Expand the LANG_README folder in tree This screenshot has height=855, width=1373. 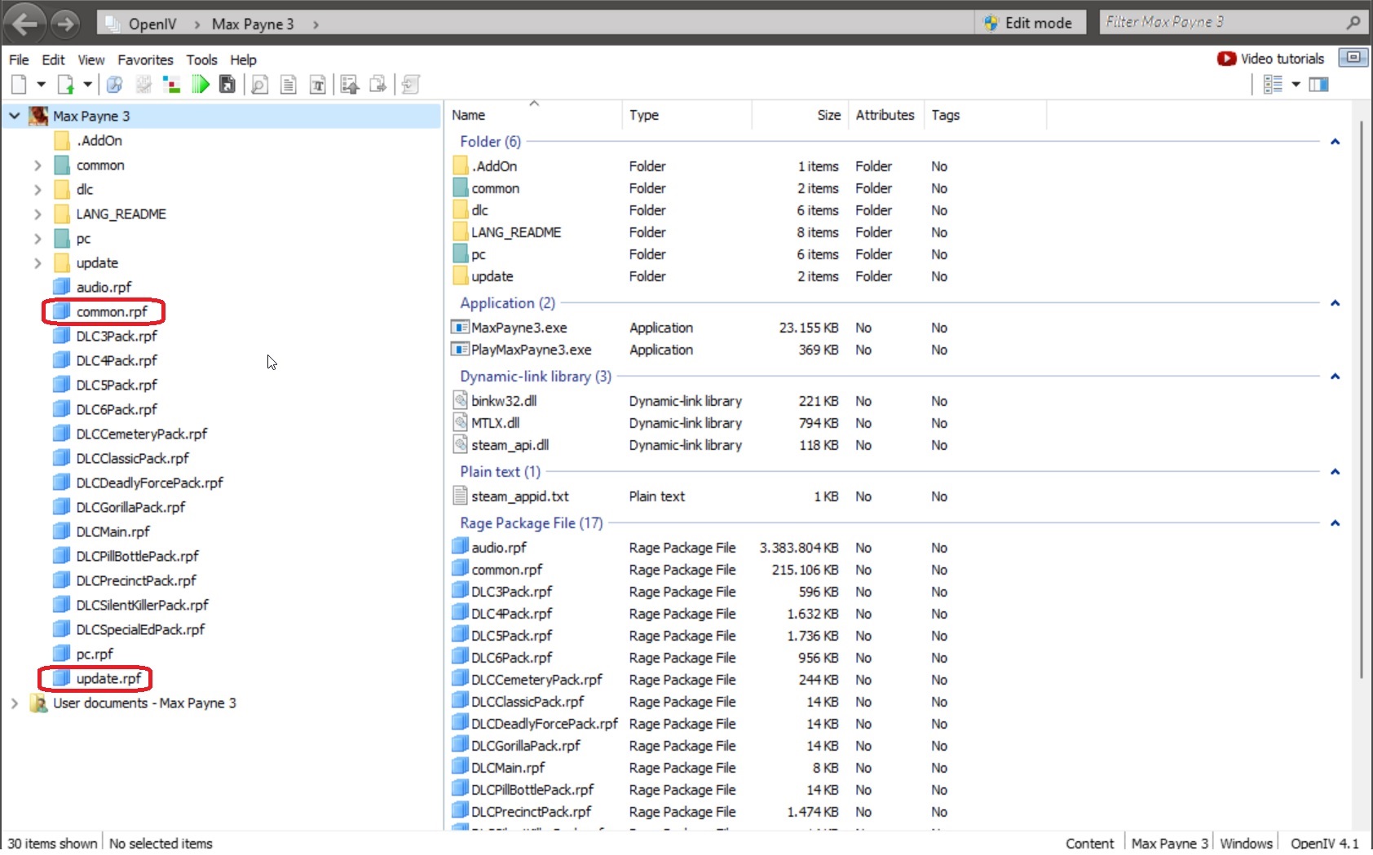click(38, 214)
